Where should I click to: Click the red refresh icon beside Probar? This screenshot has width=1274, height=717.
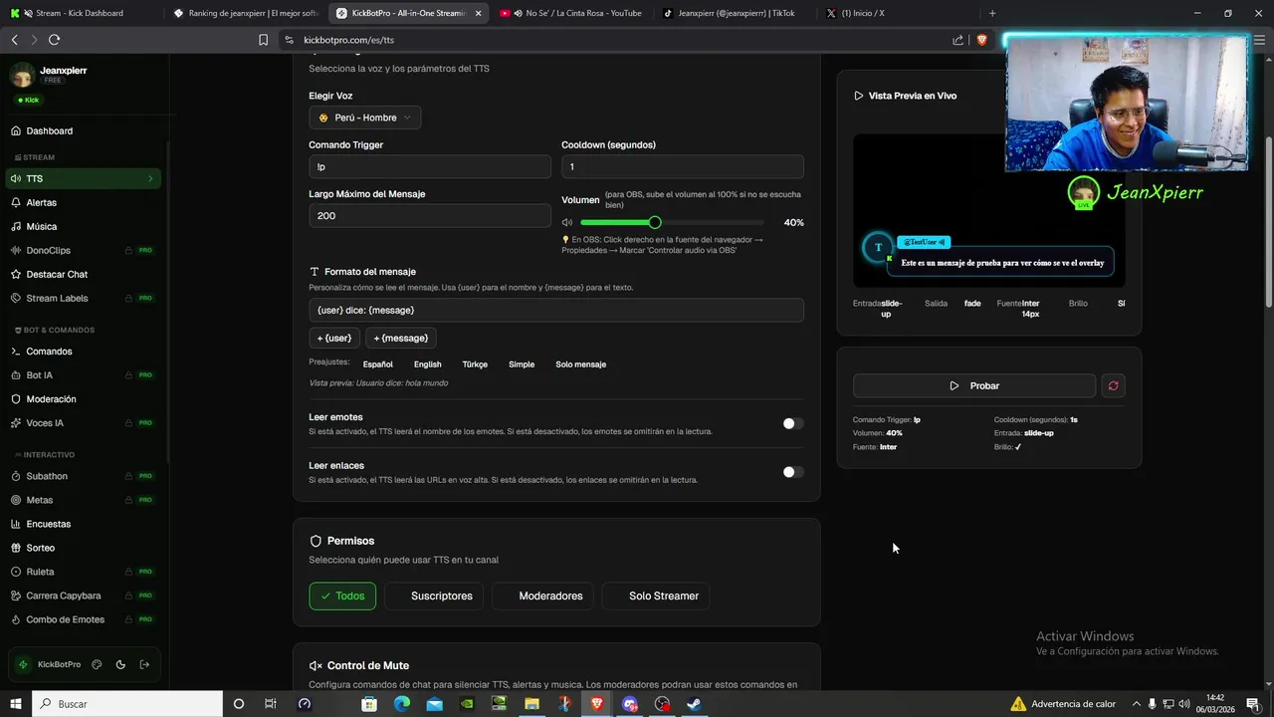[x=1113, y=385]
